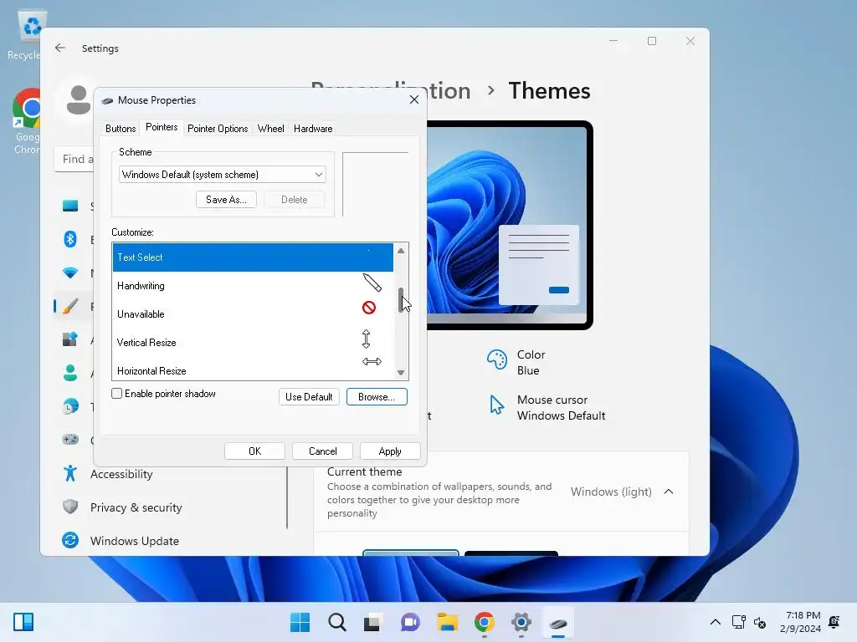Show hidden icons tray chevron
The image size is (857, 642).
pos(715,622)
